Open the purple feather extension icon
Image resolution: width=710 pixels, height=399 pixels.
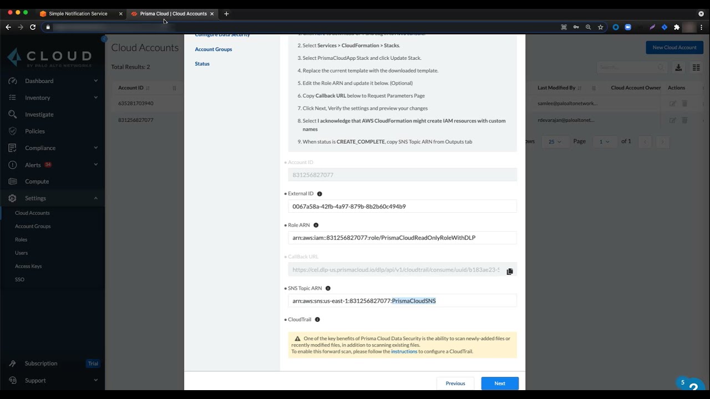coord(652,27)
